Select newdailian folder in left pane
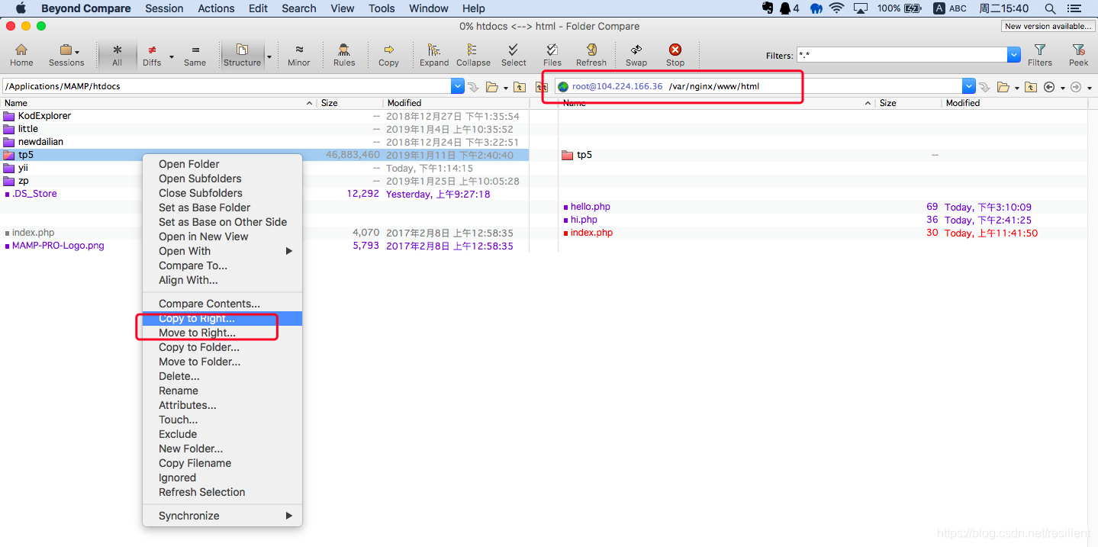Viewport: 1098px width, 547px height. [40, 142]
